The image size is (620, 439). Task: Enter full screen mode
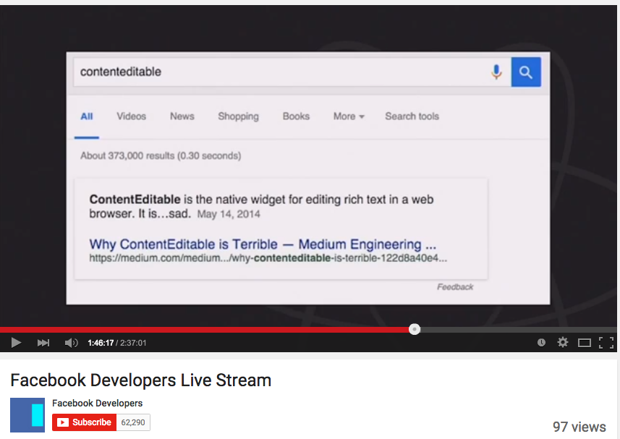click(x=606, y=343)
